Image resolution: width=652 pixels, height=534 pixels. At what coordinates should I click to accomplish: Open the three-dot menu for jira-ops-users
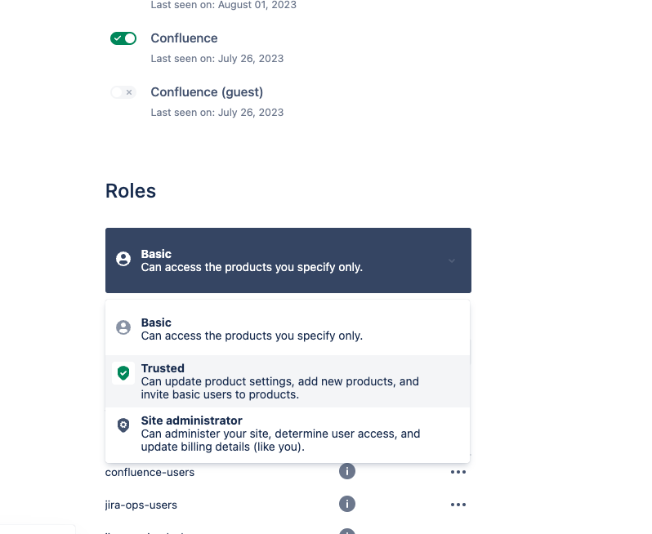pos(458,505)
